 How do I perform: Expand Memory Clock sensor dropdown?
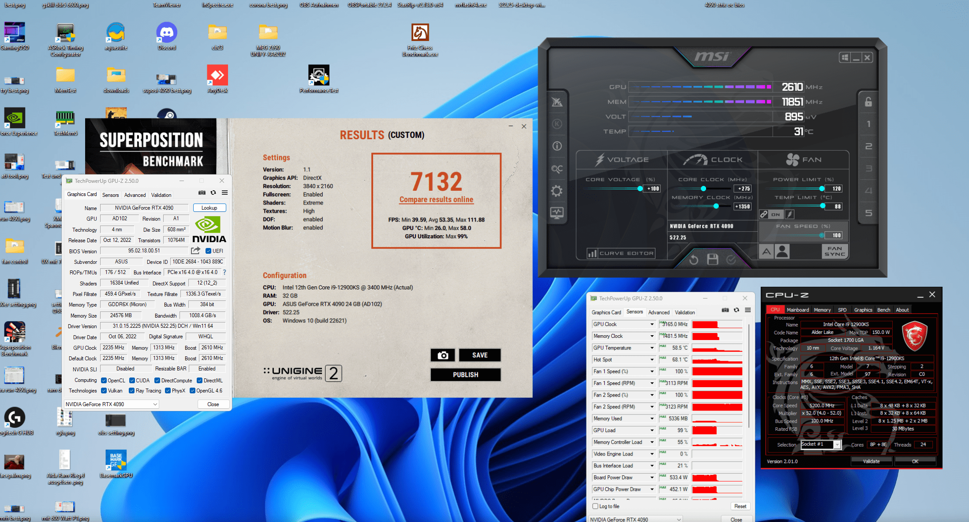(652, 336)
